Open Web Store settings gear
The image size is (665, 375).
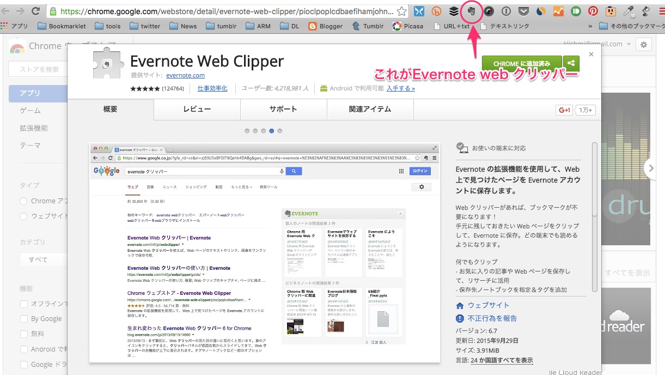click(x=644, y=45)
